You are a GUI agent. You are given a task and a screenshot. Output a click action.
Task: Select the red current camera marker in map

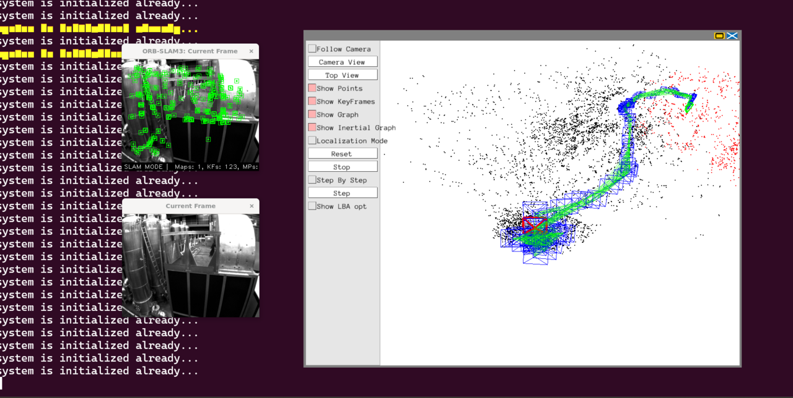tap(534, 224)
